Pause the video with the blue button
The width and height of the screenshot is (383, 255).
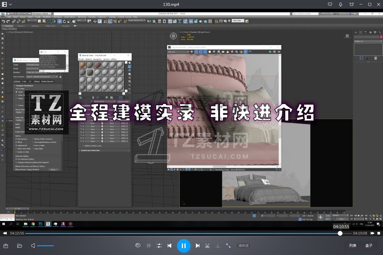coord(184,246)
